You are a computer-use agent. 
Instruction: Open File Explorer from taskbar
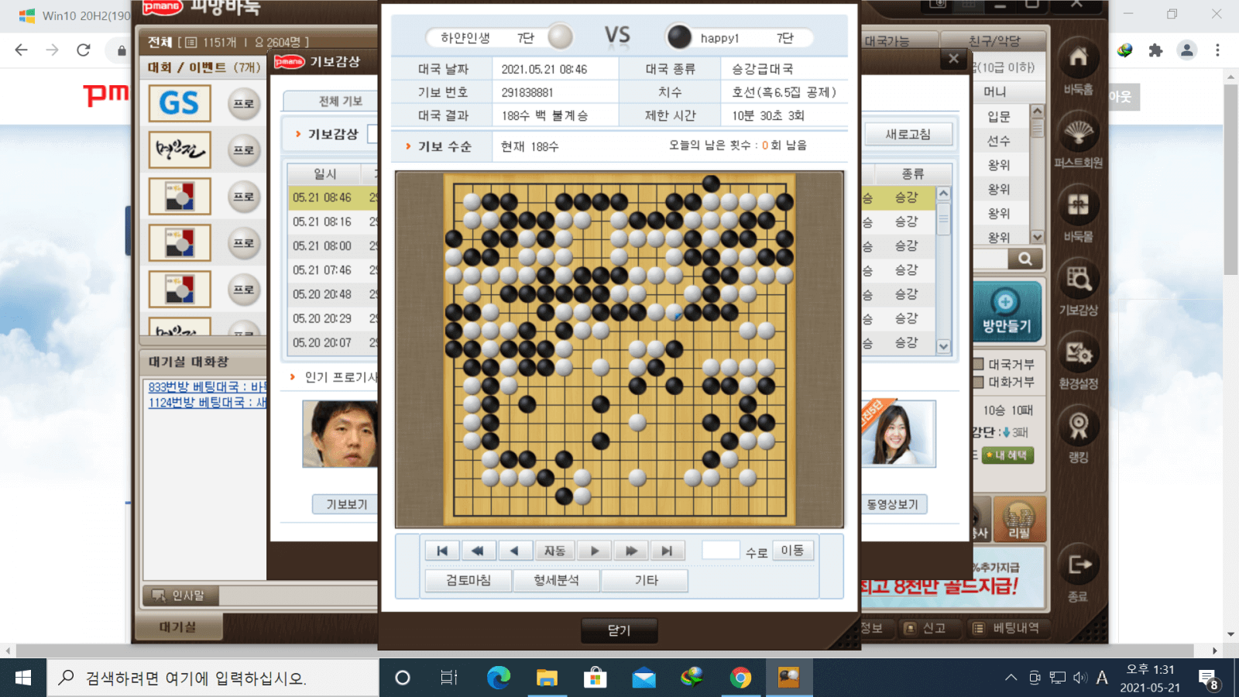[x=547, y=678]
